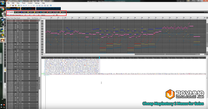Click the time and tempo counter display
The image size is (208, 109).
point(13,9)
